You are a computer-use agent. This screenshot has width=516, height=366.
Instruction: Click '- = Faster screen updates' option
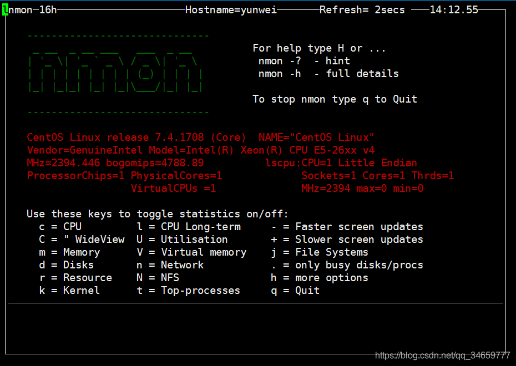pos(347,227)
